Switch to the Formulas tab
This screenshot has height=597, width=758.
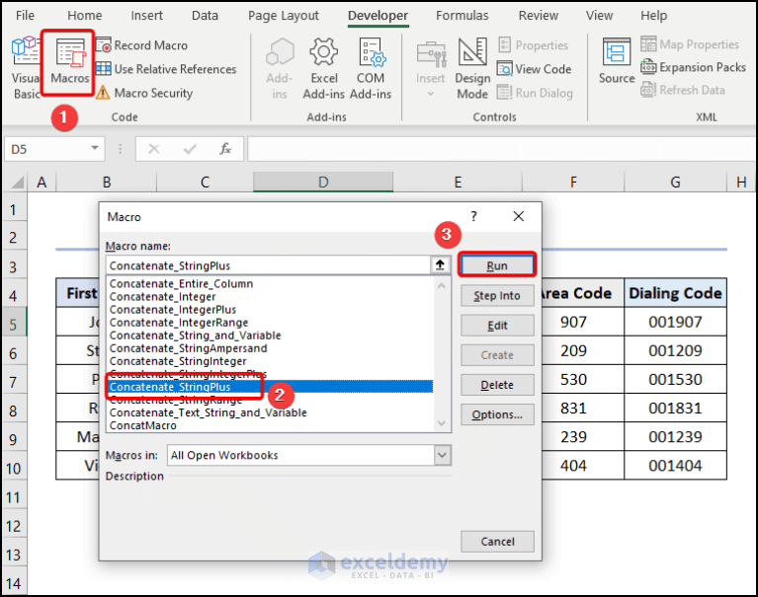click(x=463, y=16)
